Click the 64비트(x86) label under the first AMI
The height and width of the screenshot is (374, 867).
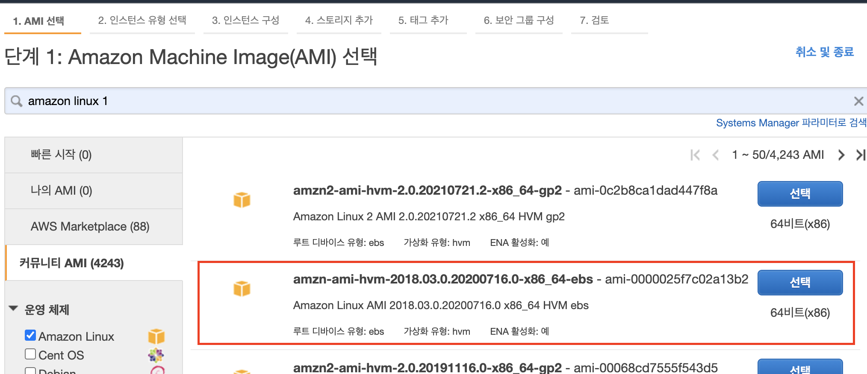pos(800,224)
